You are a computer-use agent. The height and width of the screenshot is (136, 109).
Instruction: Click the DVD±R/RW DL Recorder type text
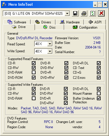pyautogui.click(x=34, y=38)
